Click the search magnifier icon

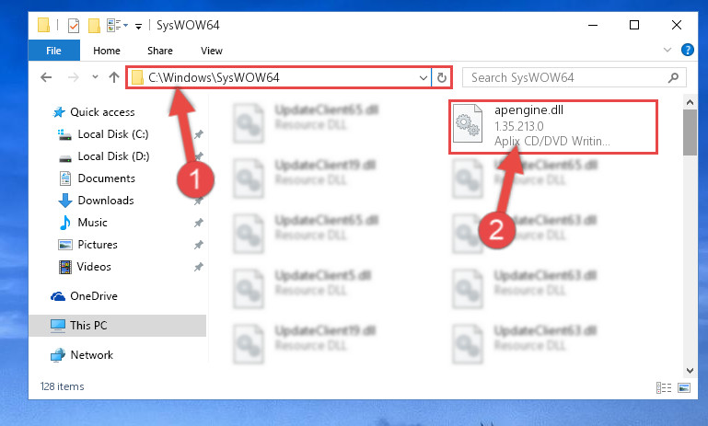coord(673,77)
